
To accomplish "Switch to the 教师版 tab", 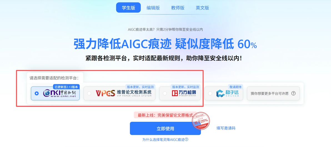I will [178, 8].
